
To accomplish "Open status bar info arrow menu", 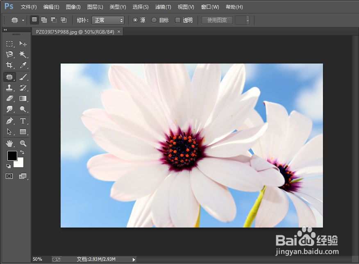I will (134, 259).
